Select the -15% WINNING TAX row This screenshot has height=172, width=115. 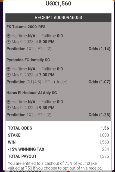click(x=58, y=149)
